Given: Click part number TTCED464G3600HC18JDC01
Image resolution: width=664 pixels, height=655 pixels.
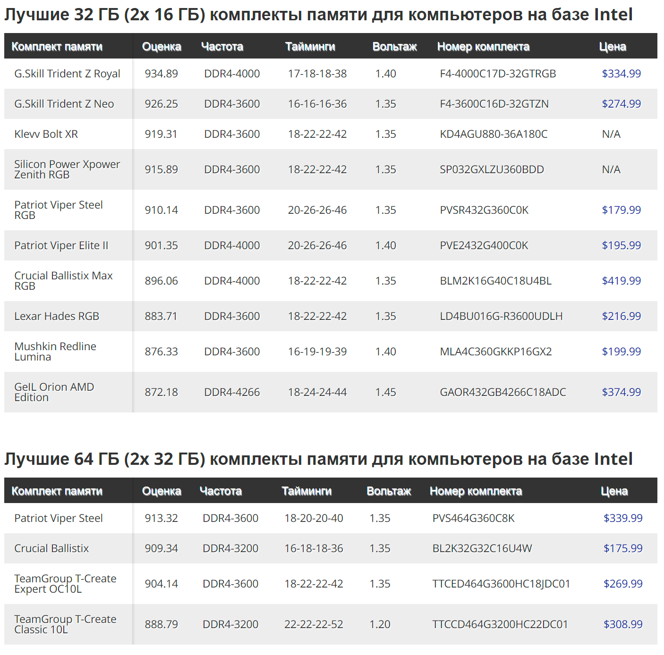Looking at the screenshot, I should pyautogui.click(x=501, y=584).
